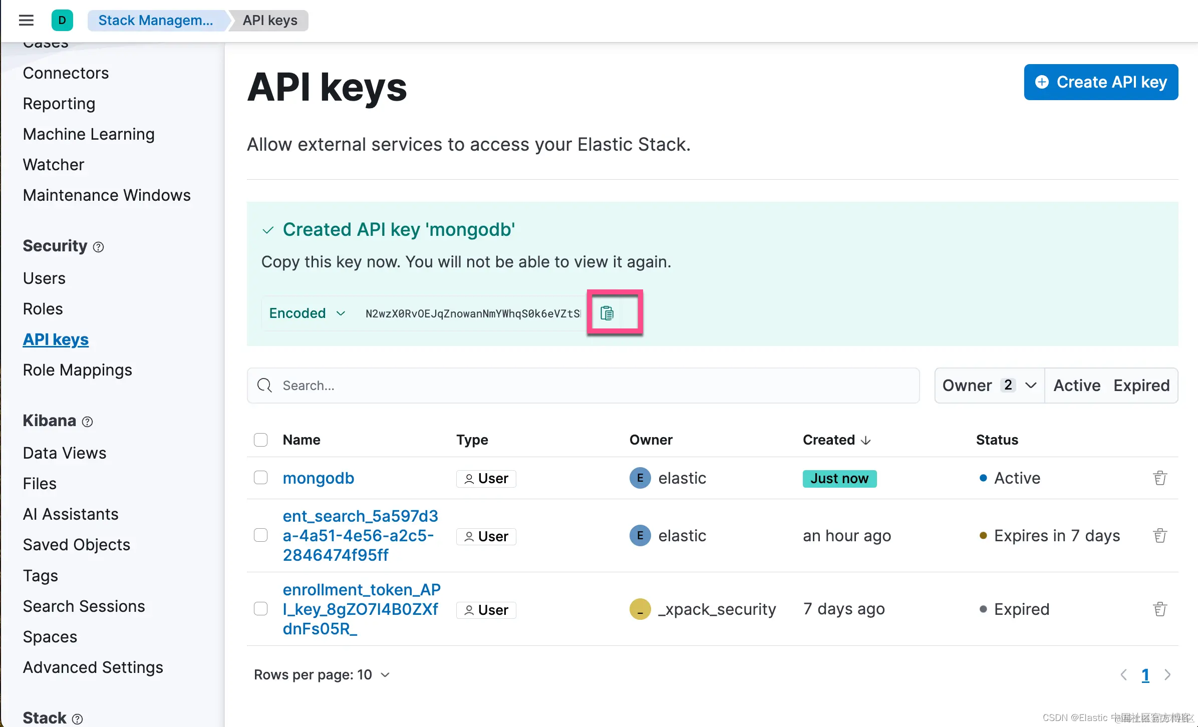The image size is (1198, 727).
Task: Open the mongodb API key link
Action: 319,478
